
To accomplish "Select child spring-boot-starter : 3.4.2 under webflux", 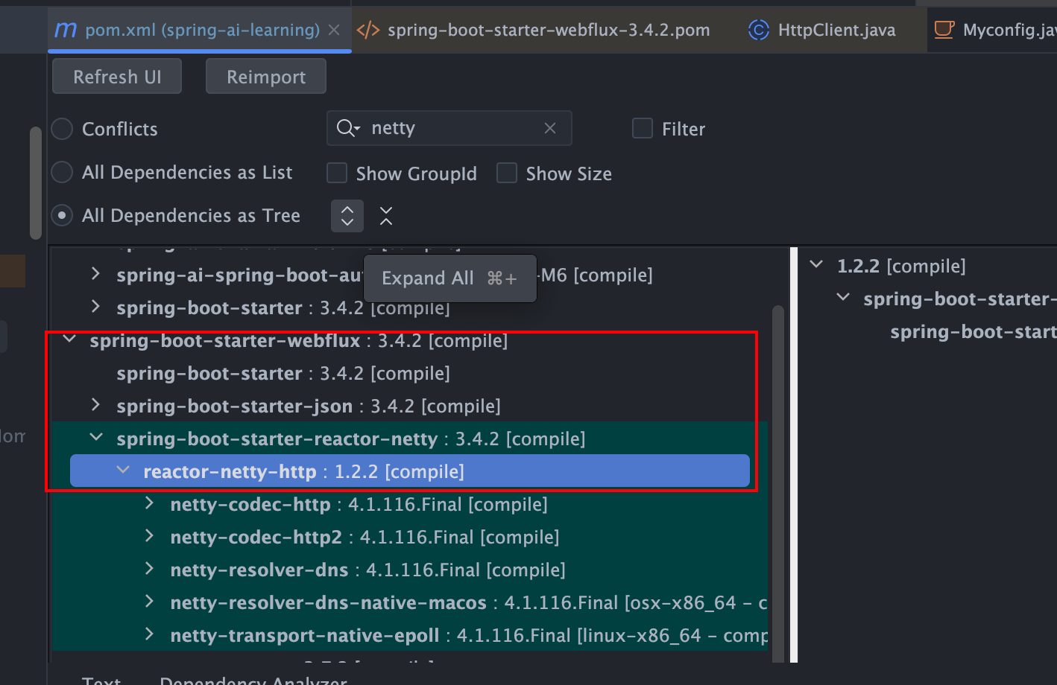I will click(x=283, y=373).
